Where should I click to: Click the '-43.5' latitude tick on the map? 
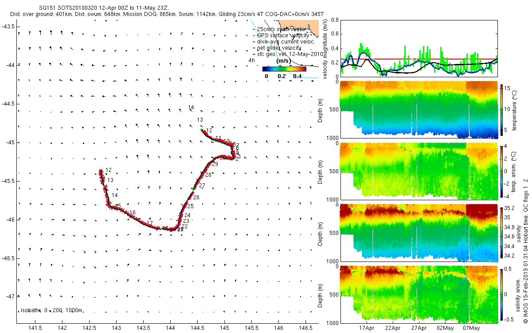pyautogui.click(x=8, y=26)
